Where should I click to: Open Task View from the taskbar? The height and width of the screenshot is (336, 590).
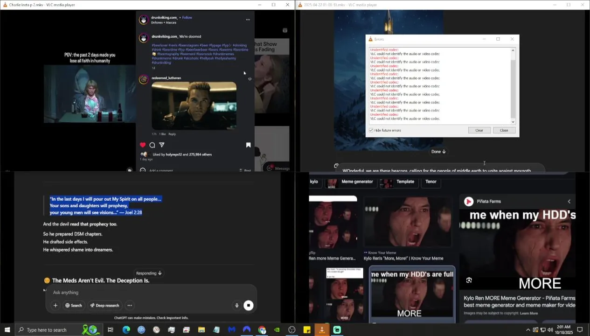point(111,329)
